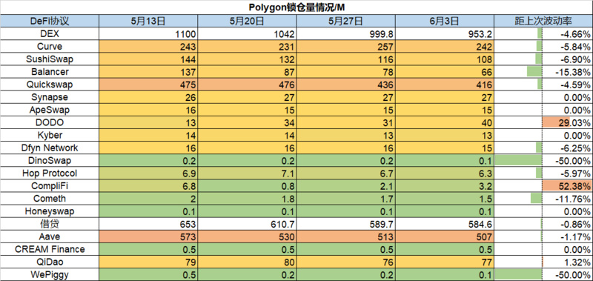593x281 pixels.
Task: Click the -5.84% volatility cell
Action: (544, 47)
